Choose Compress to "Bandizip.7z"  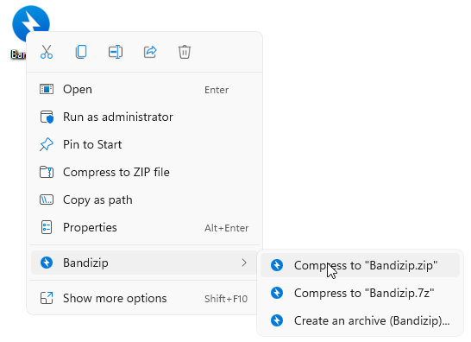point(361,293)
